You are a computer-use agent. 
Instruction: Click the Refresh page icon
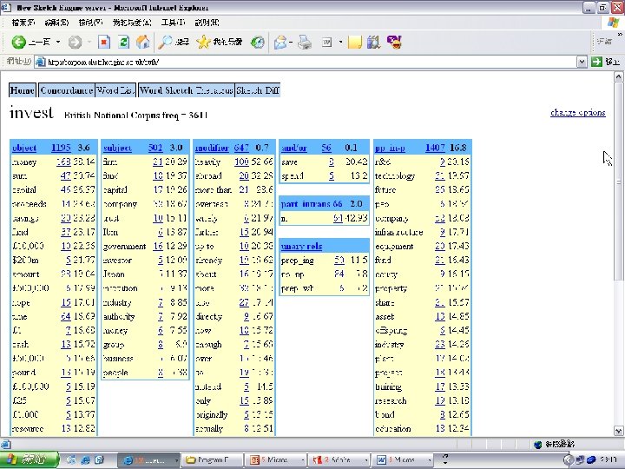(124, 42)
